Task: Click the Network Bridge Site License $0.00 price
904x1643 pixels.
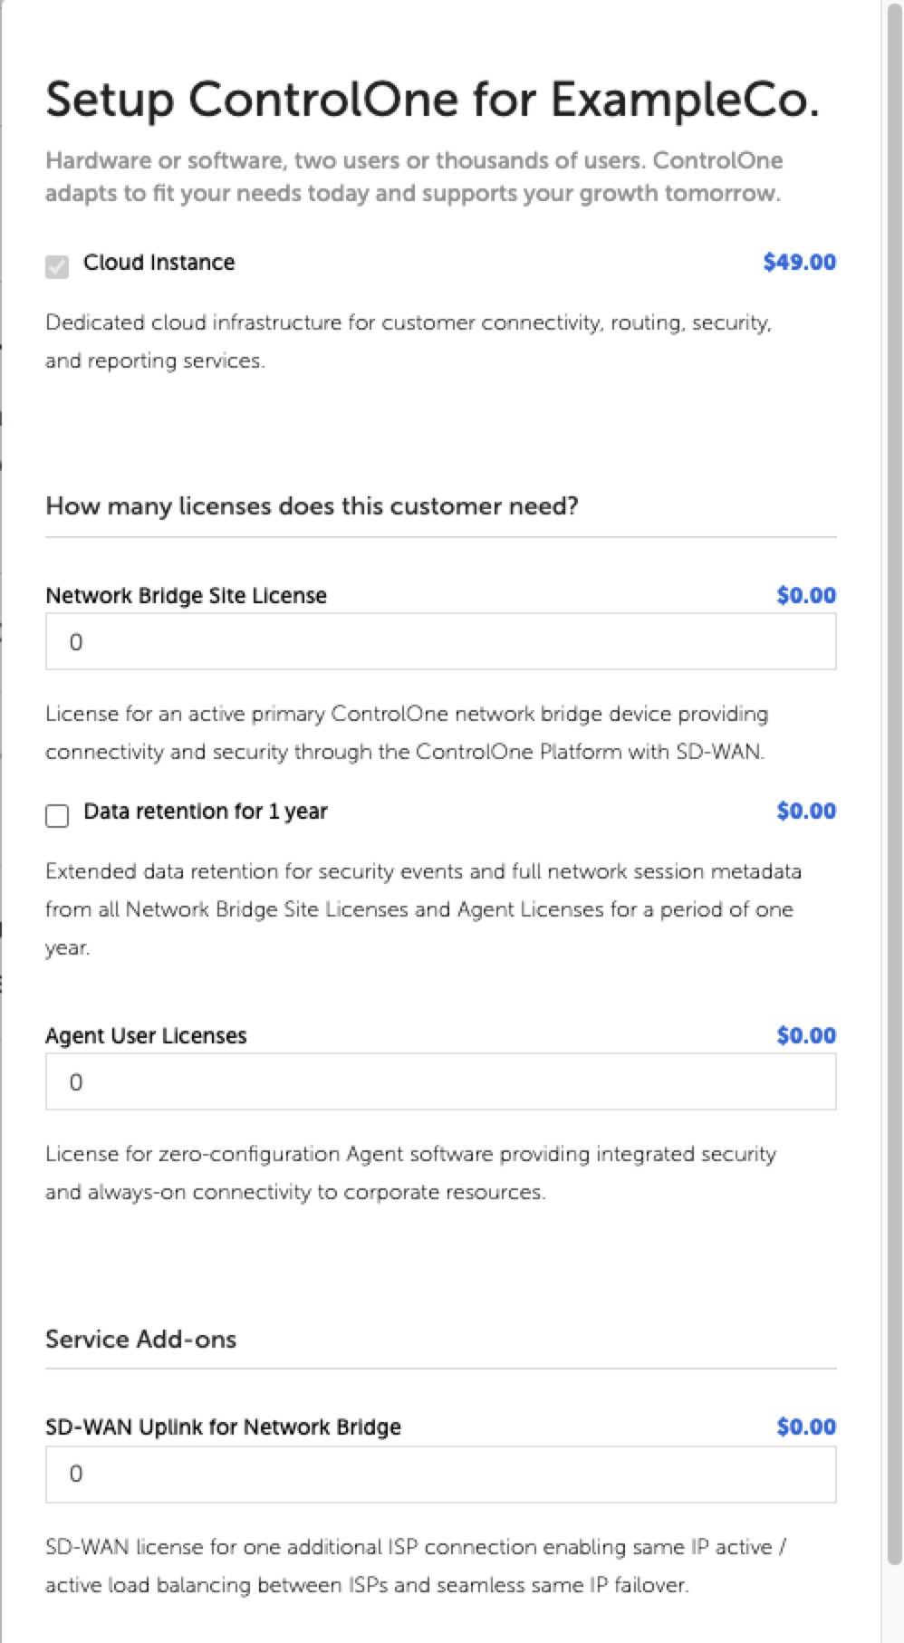Action: pyautogui.click(x=806, y=595)
